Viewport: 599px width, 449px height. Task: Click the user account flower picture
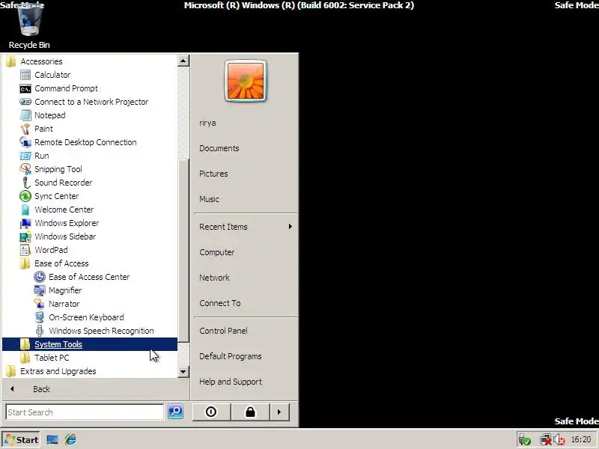point(246,81)
